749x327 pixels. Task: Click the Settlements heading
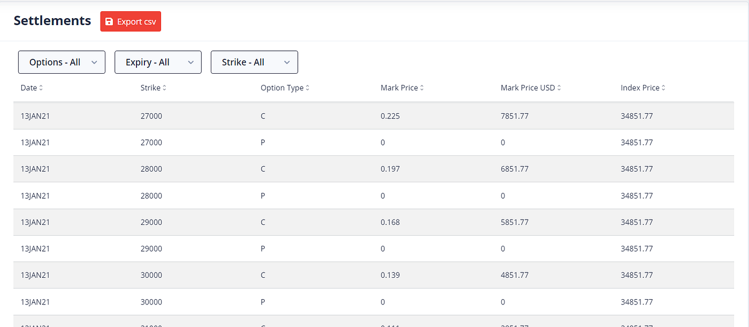[x=52, y=20]
